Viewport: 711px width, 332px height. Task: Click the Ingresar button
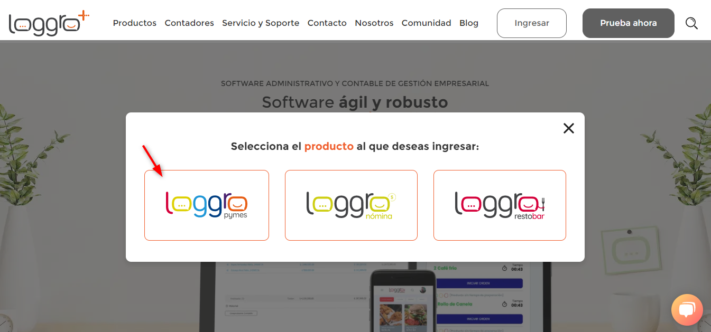coord(532,23)
